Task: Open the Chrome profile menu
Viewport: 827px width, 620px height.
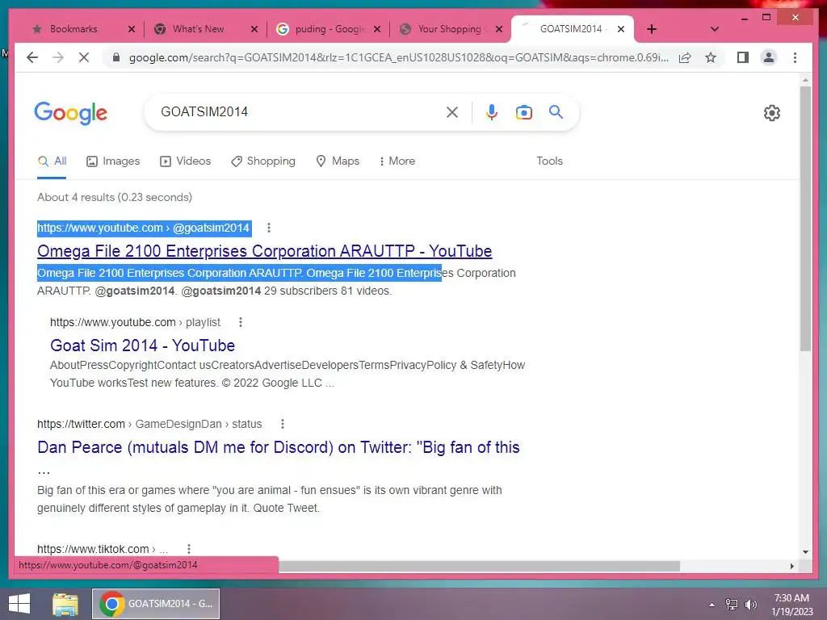Action: pos(769,57)
